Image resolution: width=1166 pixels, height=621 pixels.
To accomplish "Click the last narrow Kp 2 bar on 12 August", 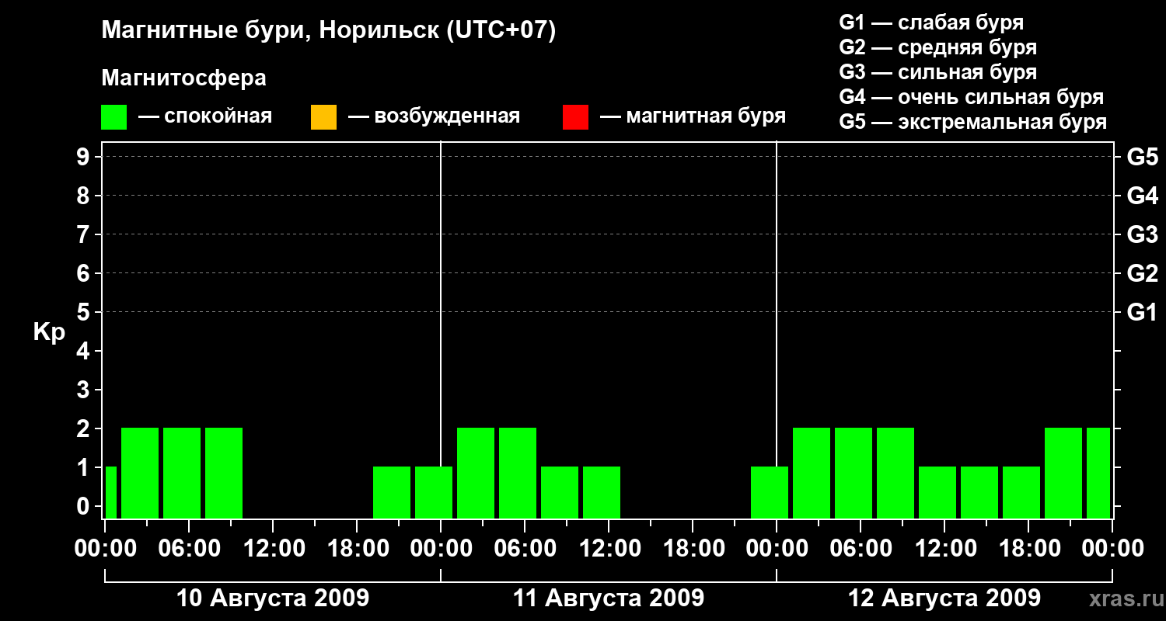I will click(1098, 473).
